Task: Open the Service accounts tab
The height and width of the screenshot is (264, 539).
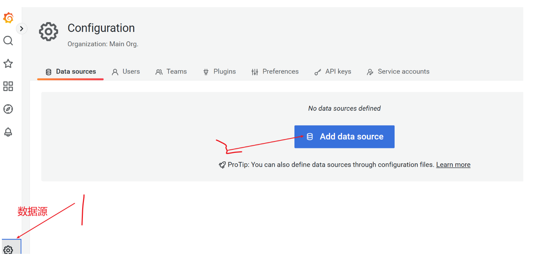Action: click(x=398, y=72)
